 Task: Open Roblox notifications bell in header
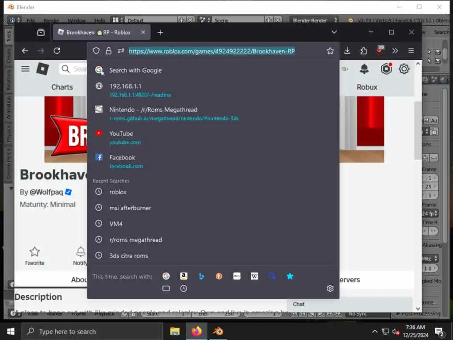pyautogui.click(x=364, y=69)
